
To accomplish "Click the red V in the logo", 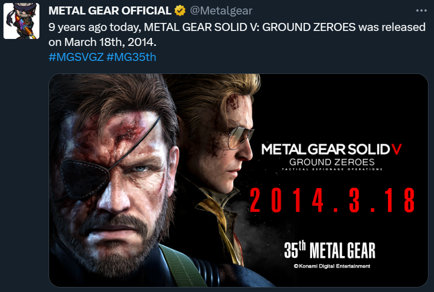I will 396,149.
